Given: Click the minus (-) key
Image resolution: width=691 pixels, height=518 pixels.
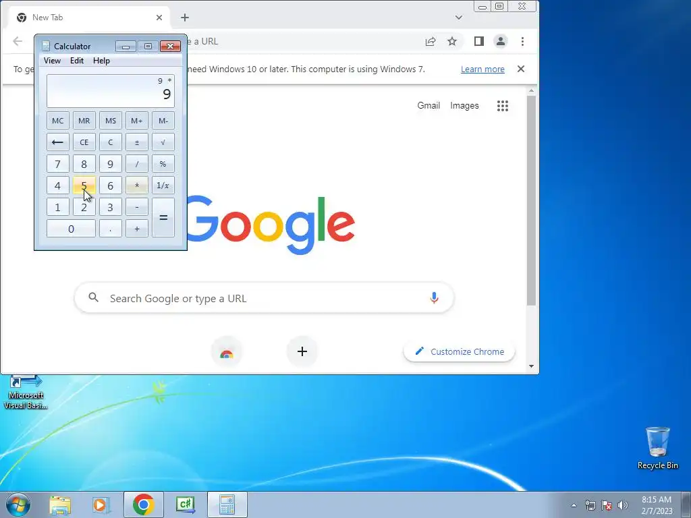Looking at the screenshot, I should (136, 207).
